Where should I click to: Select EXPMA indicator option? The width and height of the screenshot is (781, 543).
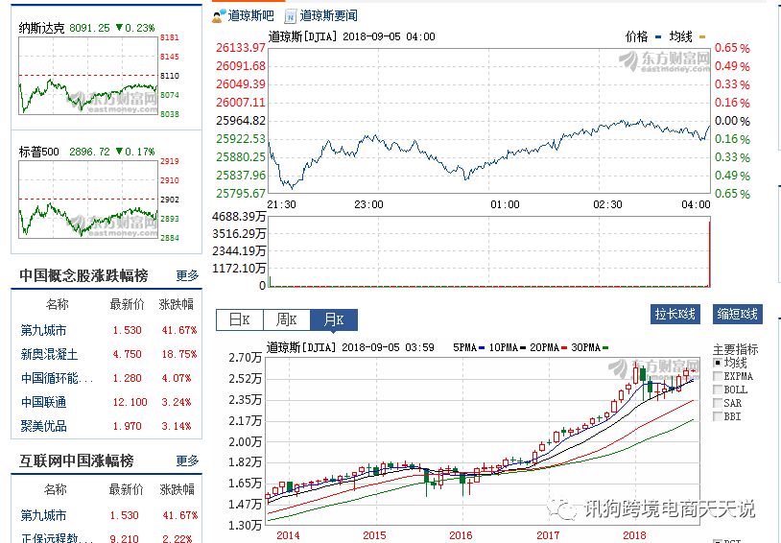(718, 376)
